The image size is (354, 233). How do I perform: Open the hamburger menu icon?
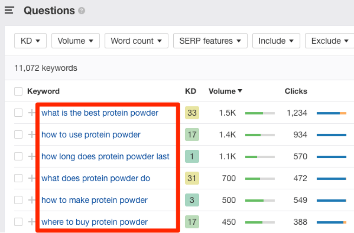pos(9,10)
